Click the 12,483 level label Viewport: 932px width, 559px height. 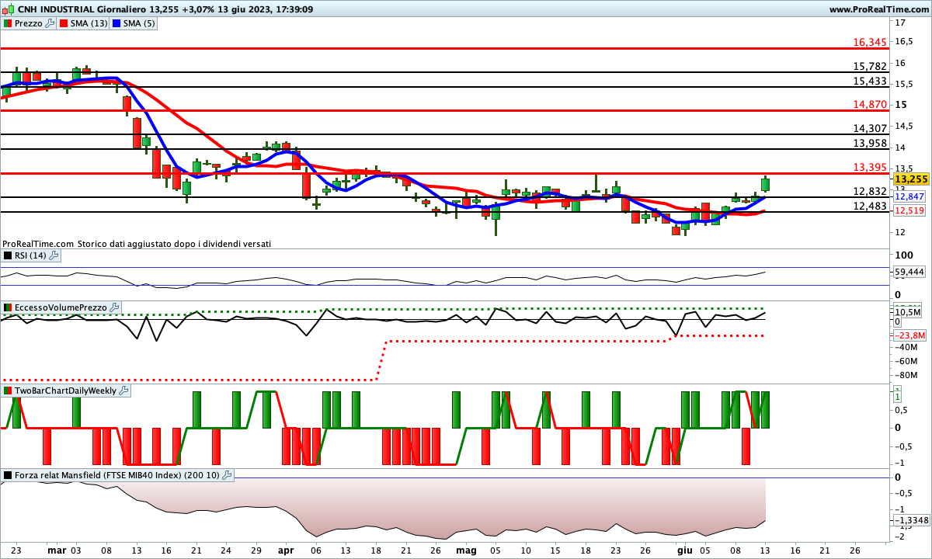(870, 206)
